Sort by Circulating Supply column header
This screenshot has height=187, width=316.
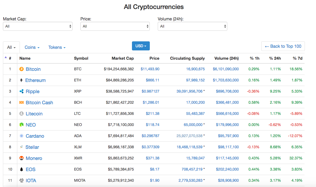click(187, 58)
